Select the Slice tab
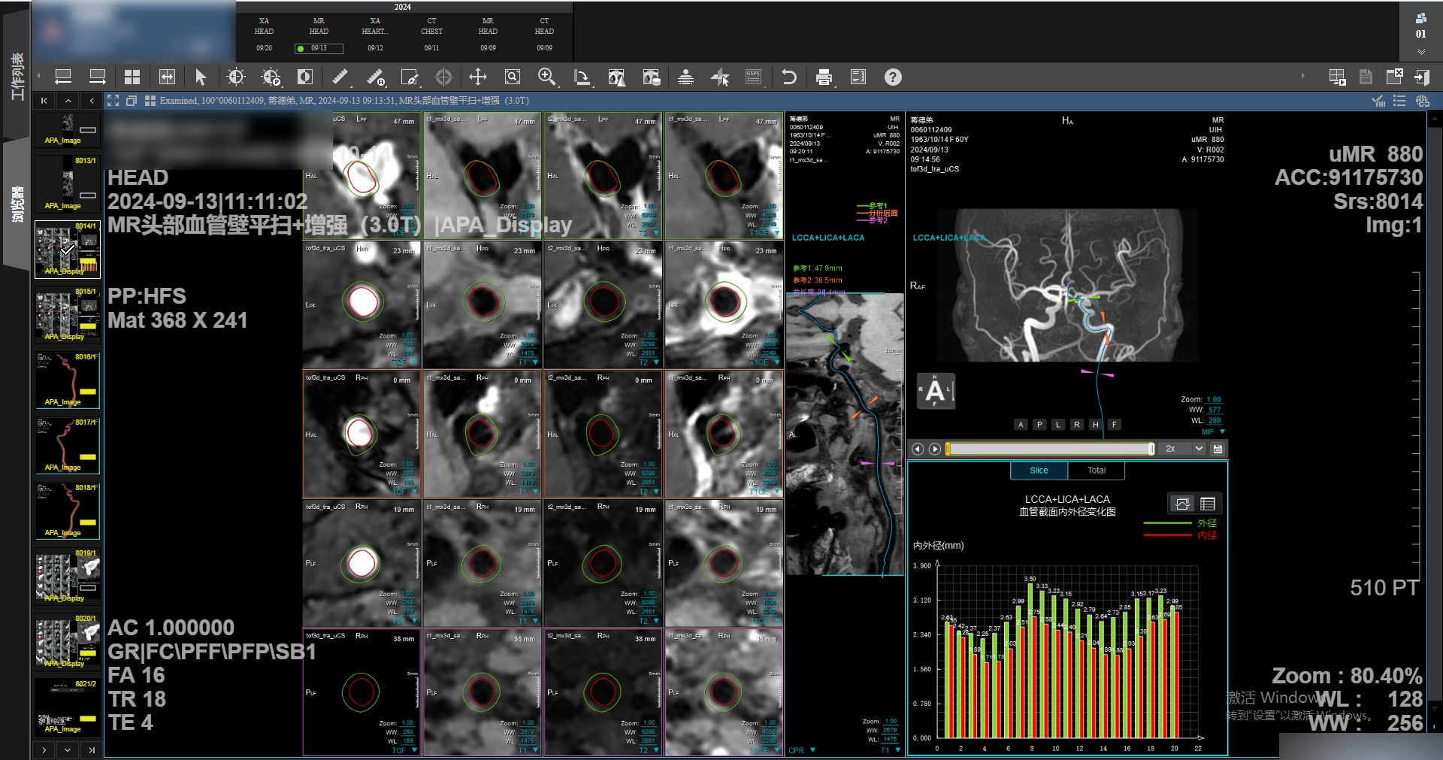 click(1039, 471)
